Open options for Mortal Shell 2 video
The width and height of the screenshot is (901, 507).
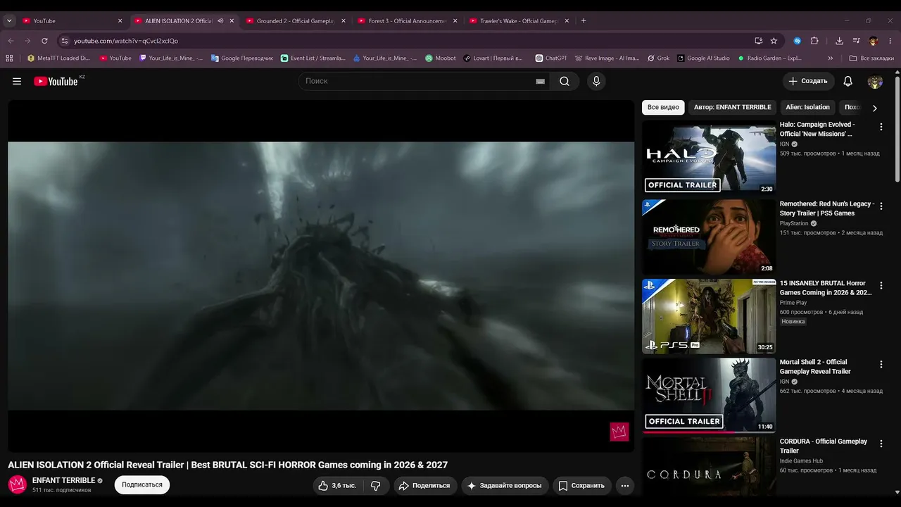881,365
